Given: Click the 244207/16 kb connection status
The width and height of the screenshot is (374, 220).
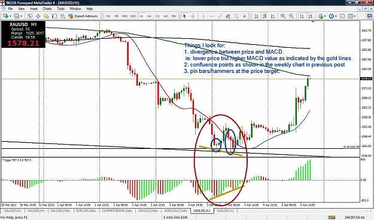Looking at the screenshot, I should pos(354,218).
